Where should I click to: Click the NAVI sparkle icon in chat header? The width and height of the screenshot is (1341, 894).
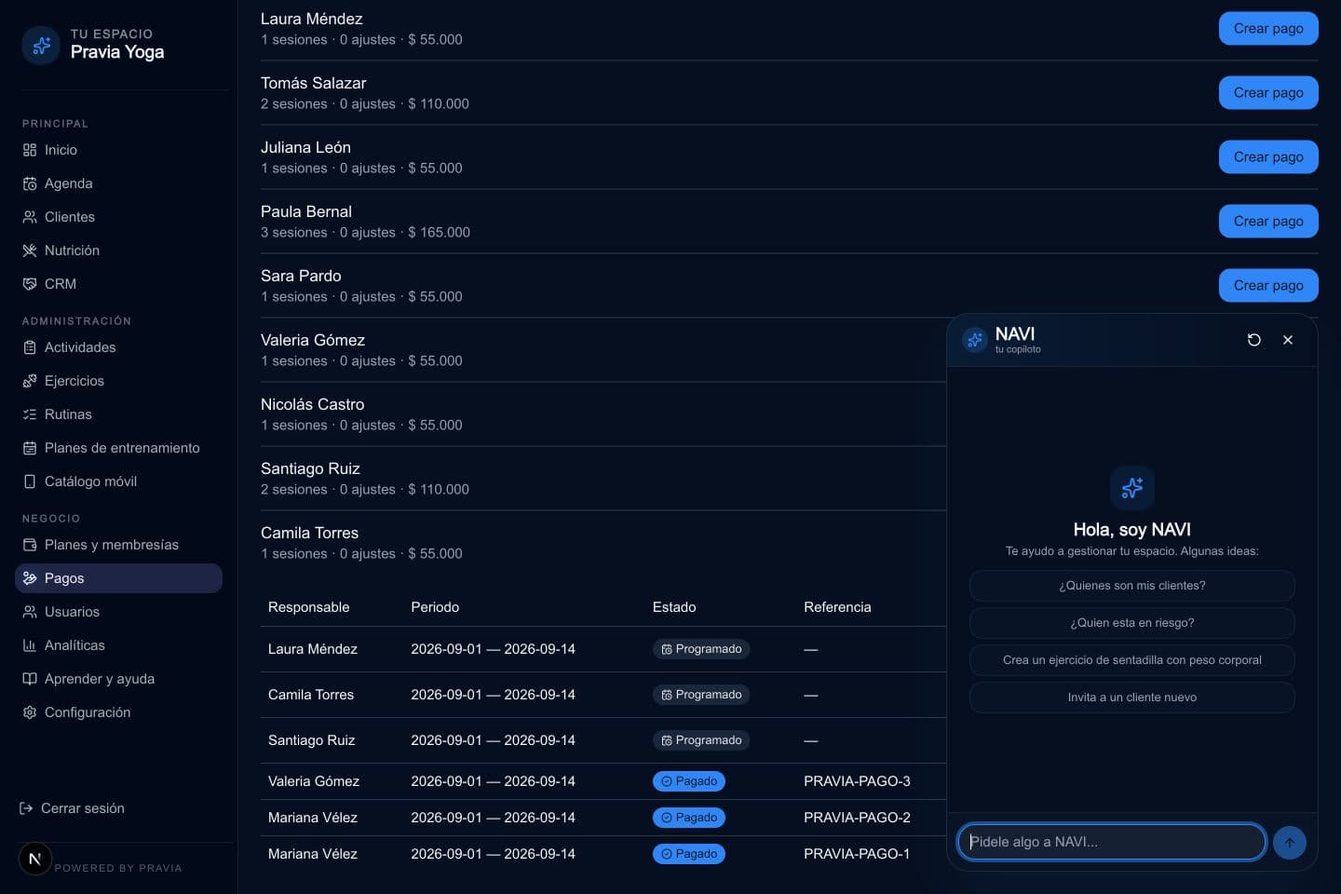click(x=975, y=340)
